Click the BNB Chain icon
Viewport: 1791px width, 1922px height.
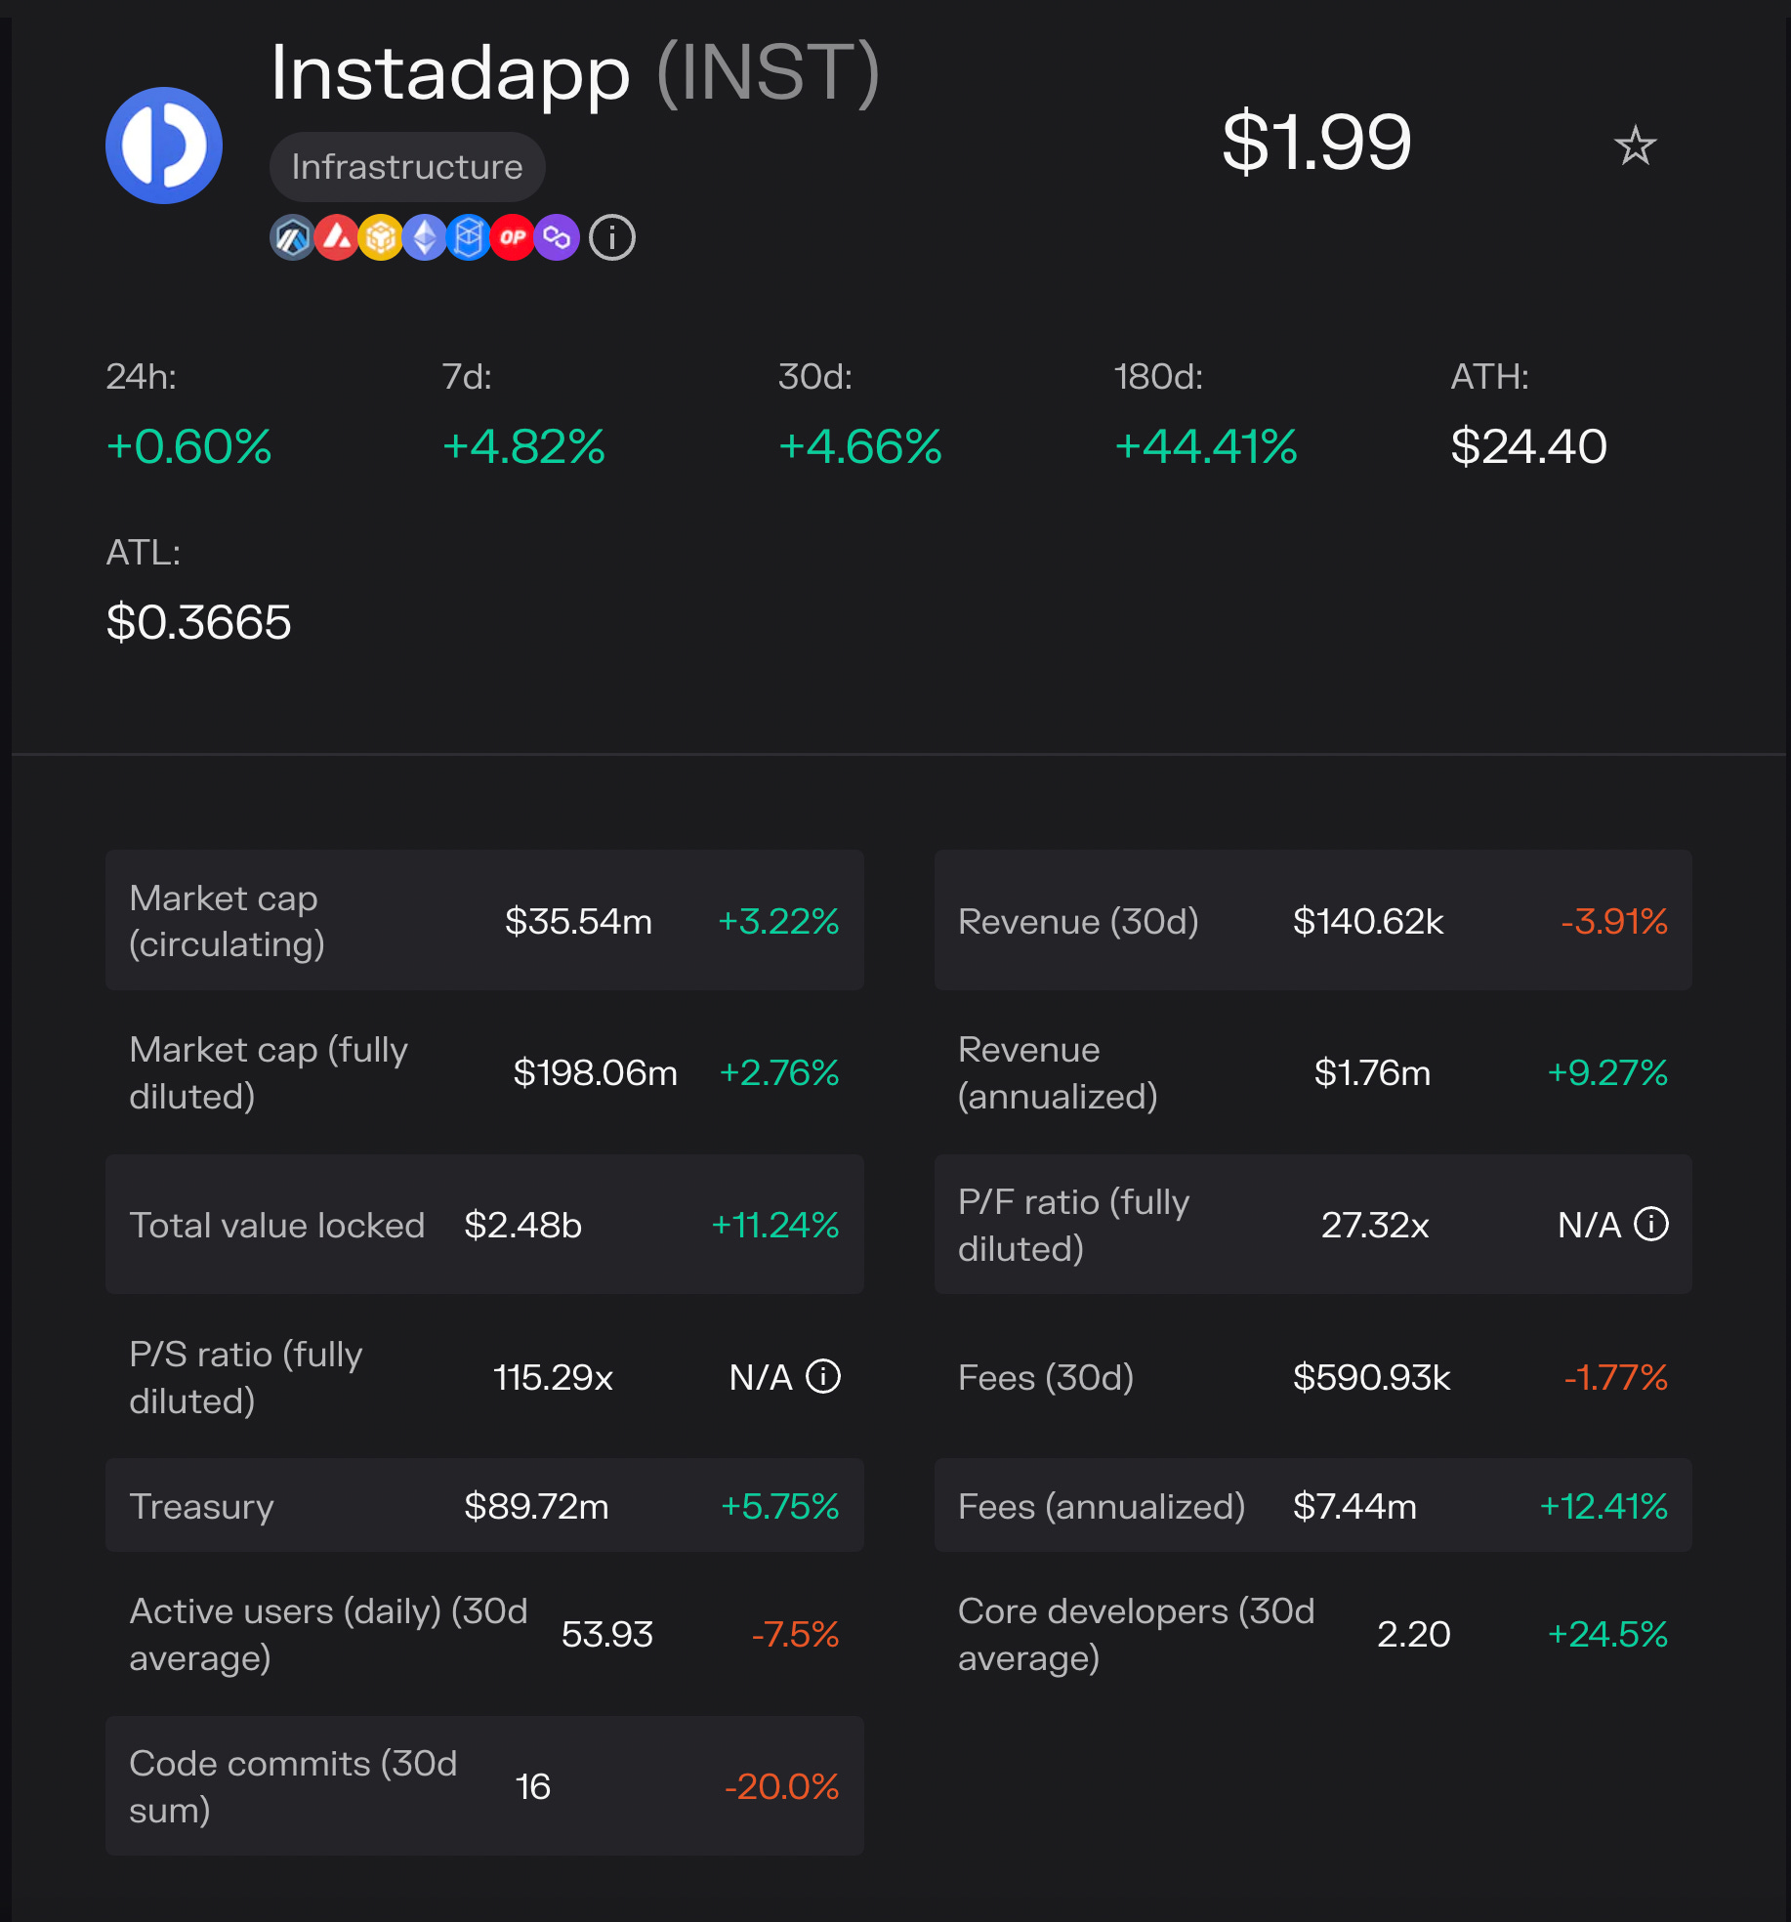[381, 237]
